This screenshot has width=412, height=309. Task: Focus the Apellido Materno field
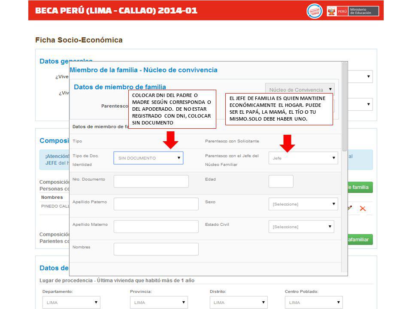(156, 227)
